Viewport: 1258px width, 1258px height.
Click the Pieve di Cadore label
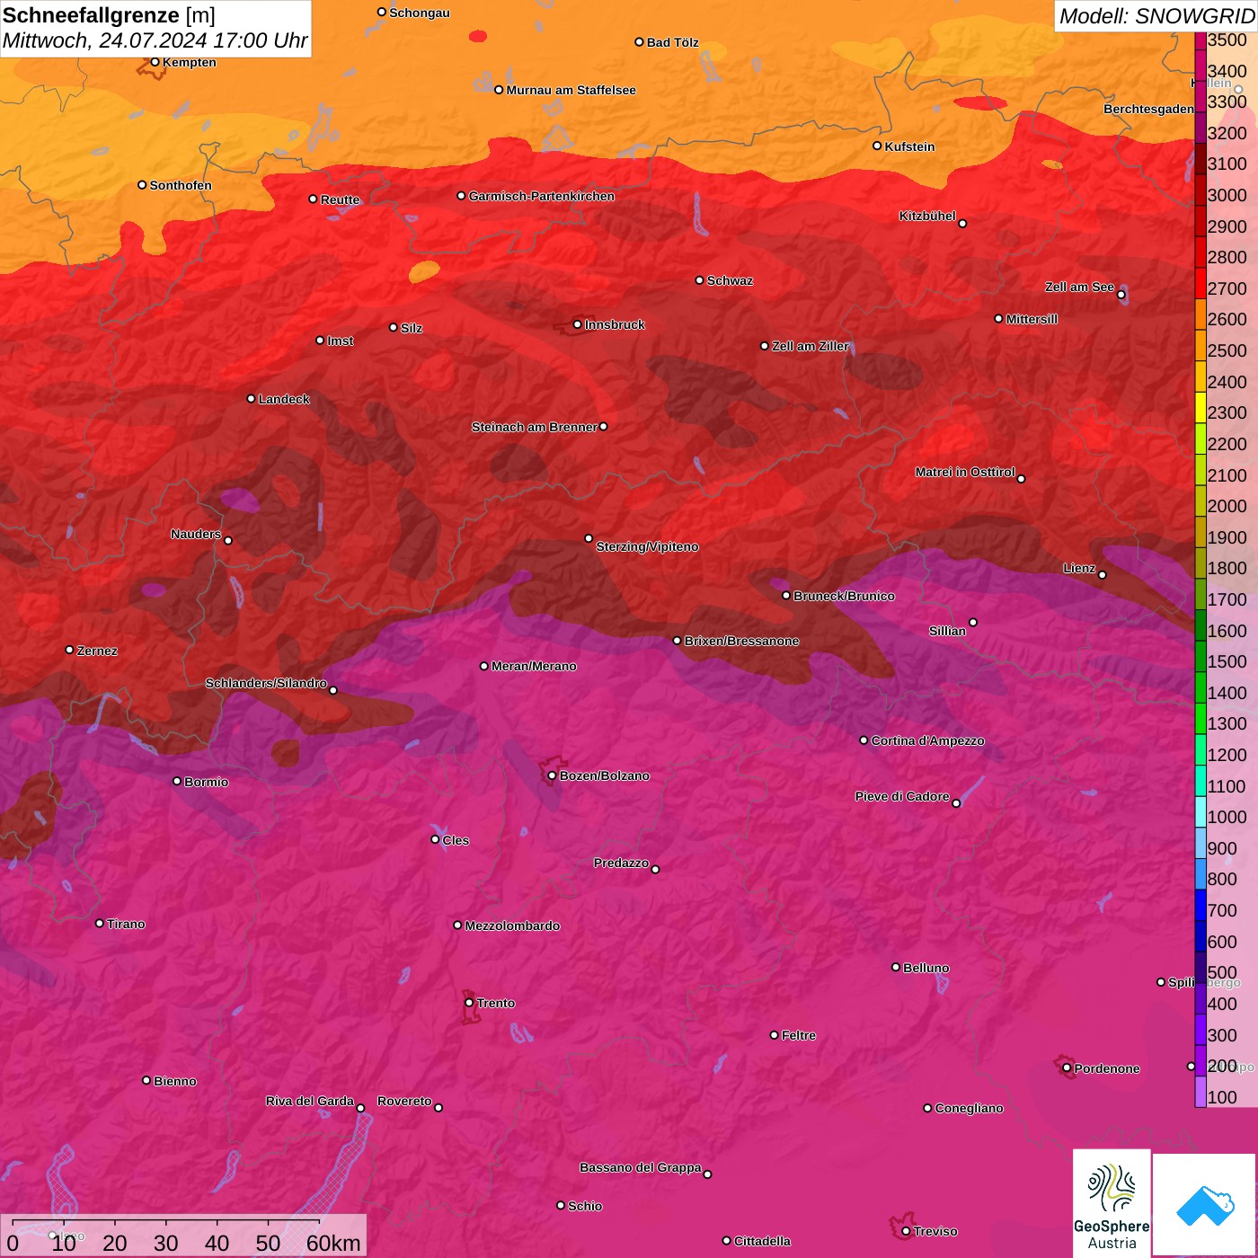(902, 796)
